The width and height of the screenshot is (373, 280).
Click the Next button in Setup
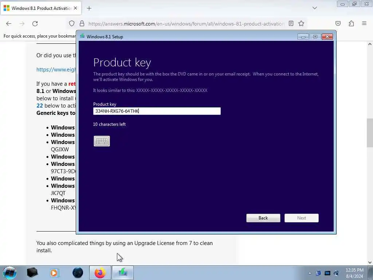tap(301, 218)
